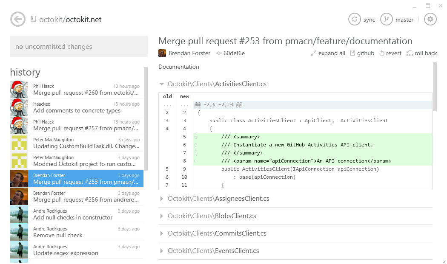Click the roll back text button
447x264 pixels.
click(x=426, y=53)
